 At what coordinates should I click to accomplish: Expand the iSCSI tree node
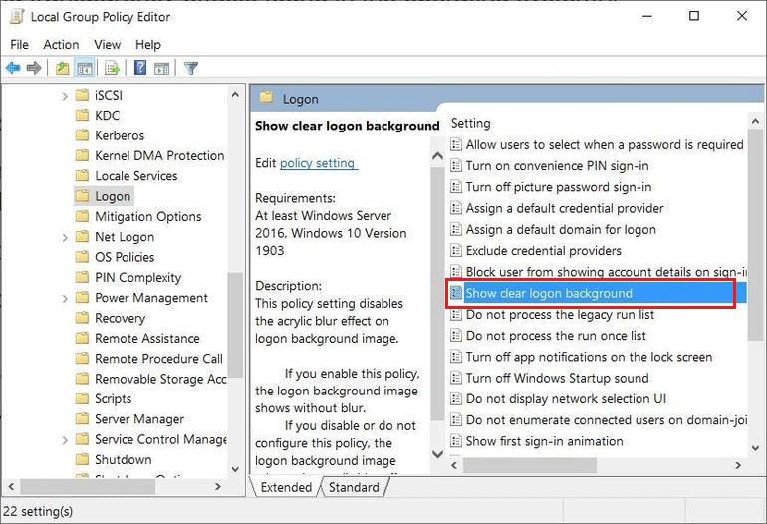click(x=65, y=96)
